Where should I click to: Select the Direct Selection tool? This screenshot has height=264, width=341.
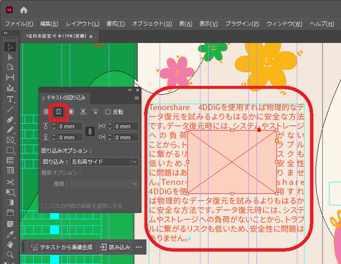click(x=10, y=57)
